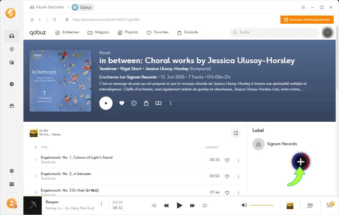Open Signum Records label in sidebar

point(275,144)
